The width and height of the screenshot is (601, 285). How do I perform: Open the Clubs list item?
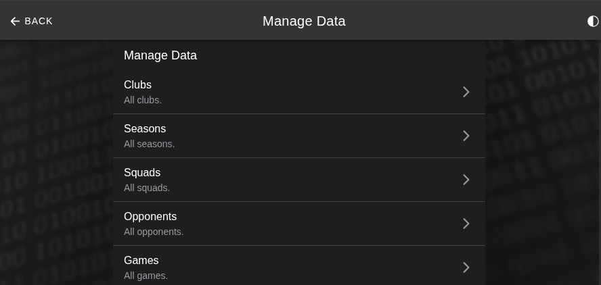(x=299, y=92)
